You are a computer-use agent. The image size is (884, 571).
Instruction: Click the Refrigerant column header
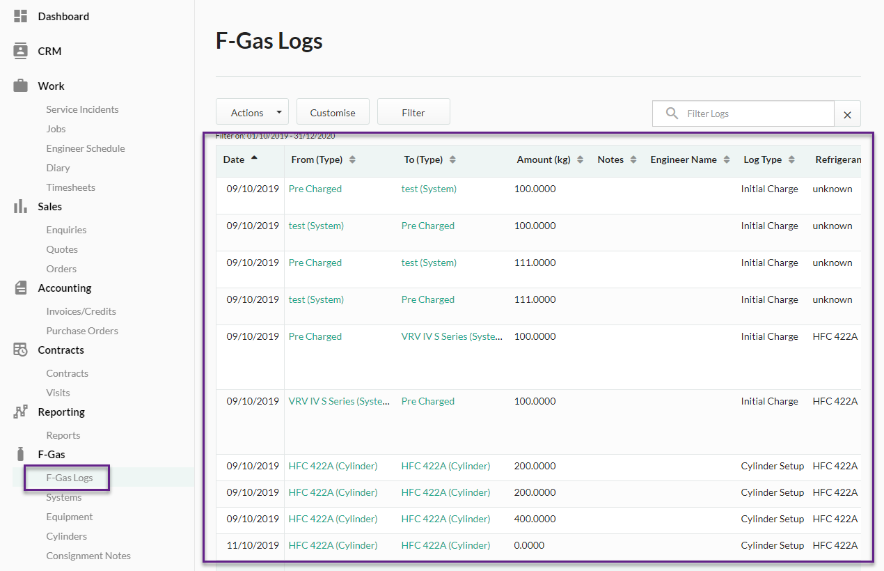coord(838,159)
